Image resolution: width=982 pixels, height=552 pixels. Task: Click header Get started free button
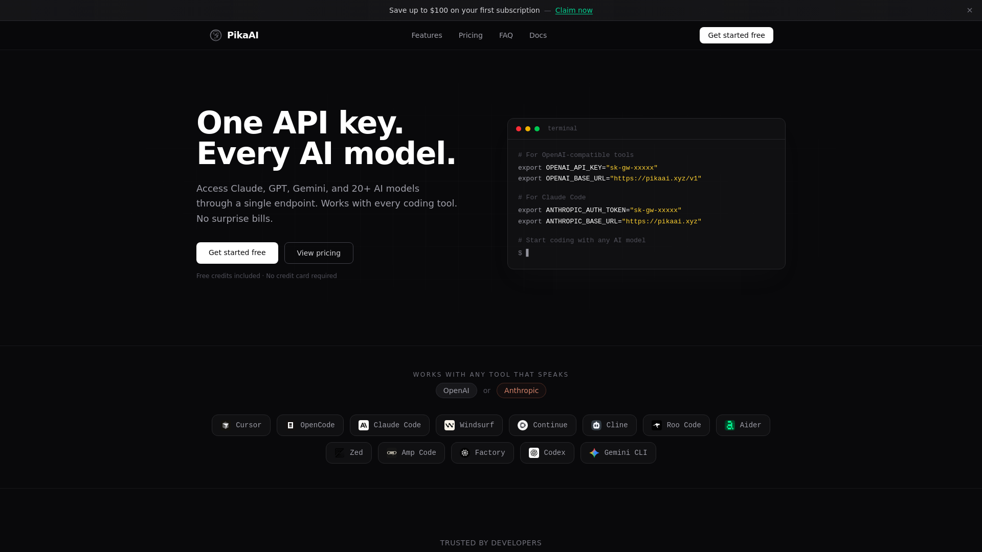point(736,35)
